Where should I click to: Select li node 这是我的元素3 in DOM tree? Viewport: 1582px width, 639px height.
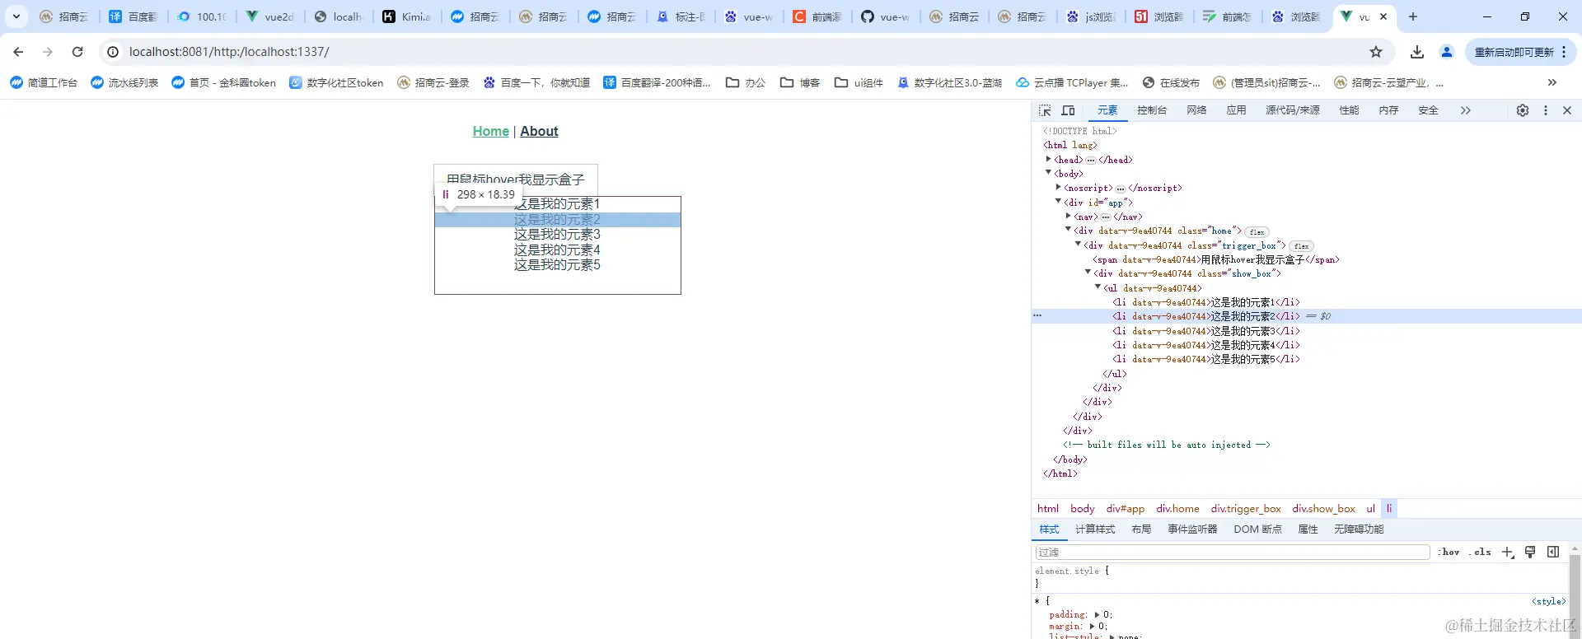(x=1206, y=331)
